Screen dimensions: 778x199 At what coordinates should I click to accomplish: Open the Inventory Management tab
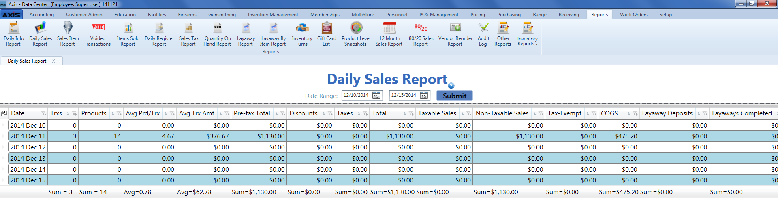(x=273, y=15)
